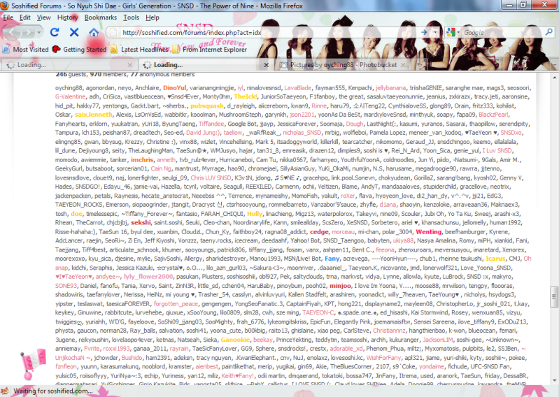Open the Edit menu
The width and height of the screenshot is (559, 397).
point(24,17)
